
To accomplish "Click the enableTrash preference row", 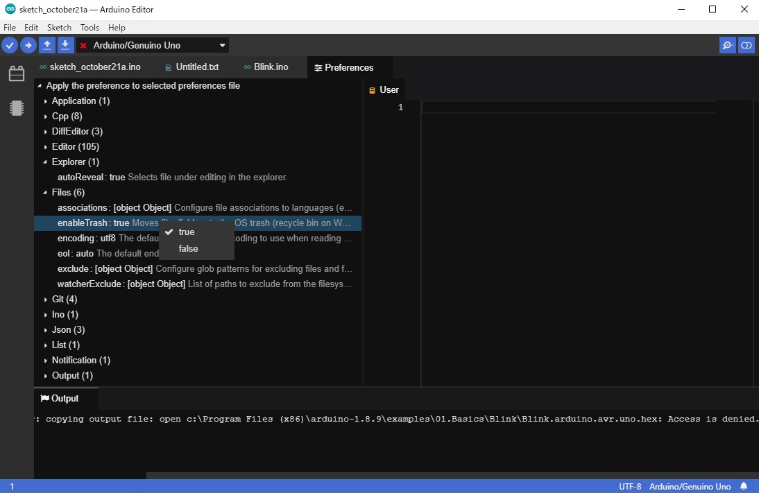I will (198, 223).
